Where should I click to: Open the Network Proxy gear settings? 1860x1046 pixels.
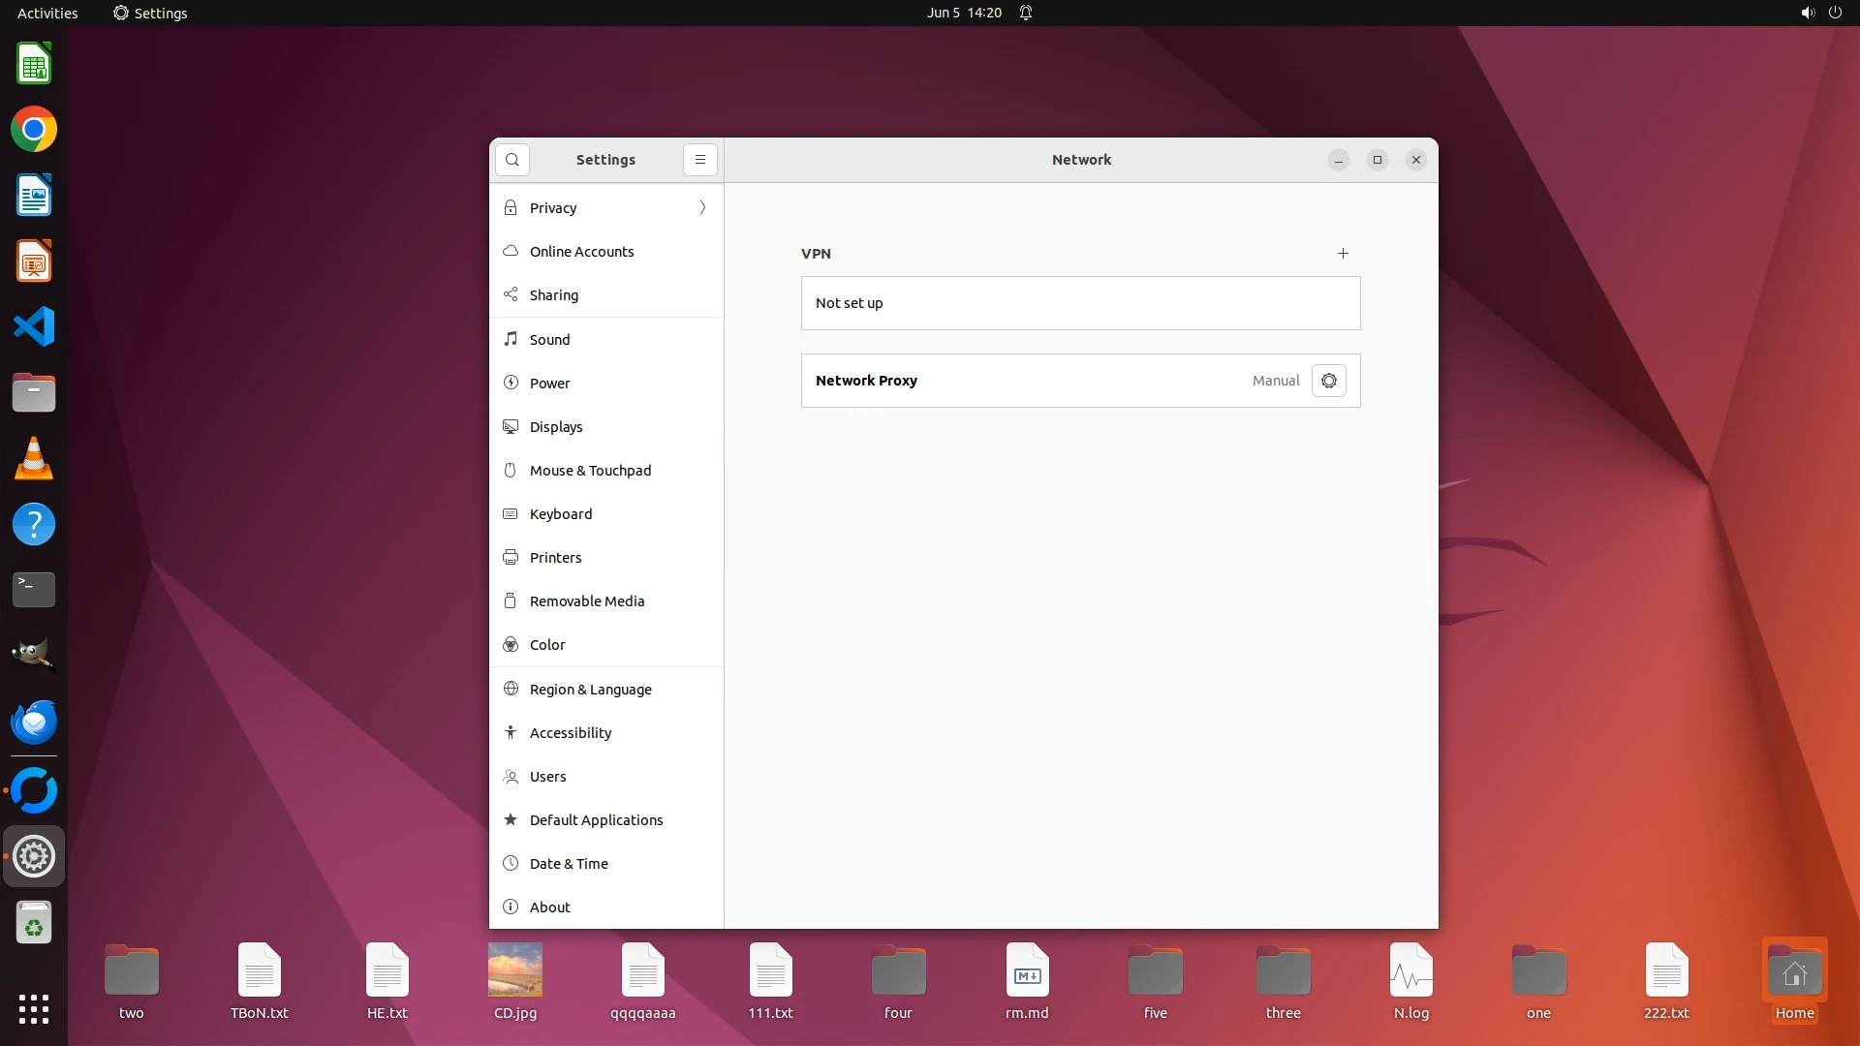pyautogui.click(x=1328, y=381)
